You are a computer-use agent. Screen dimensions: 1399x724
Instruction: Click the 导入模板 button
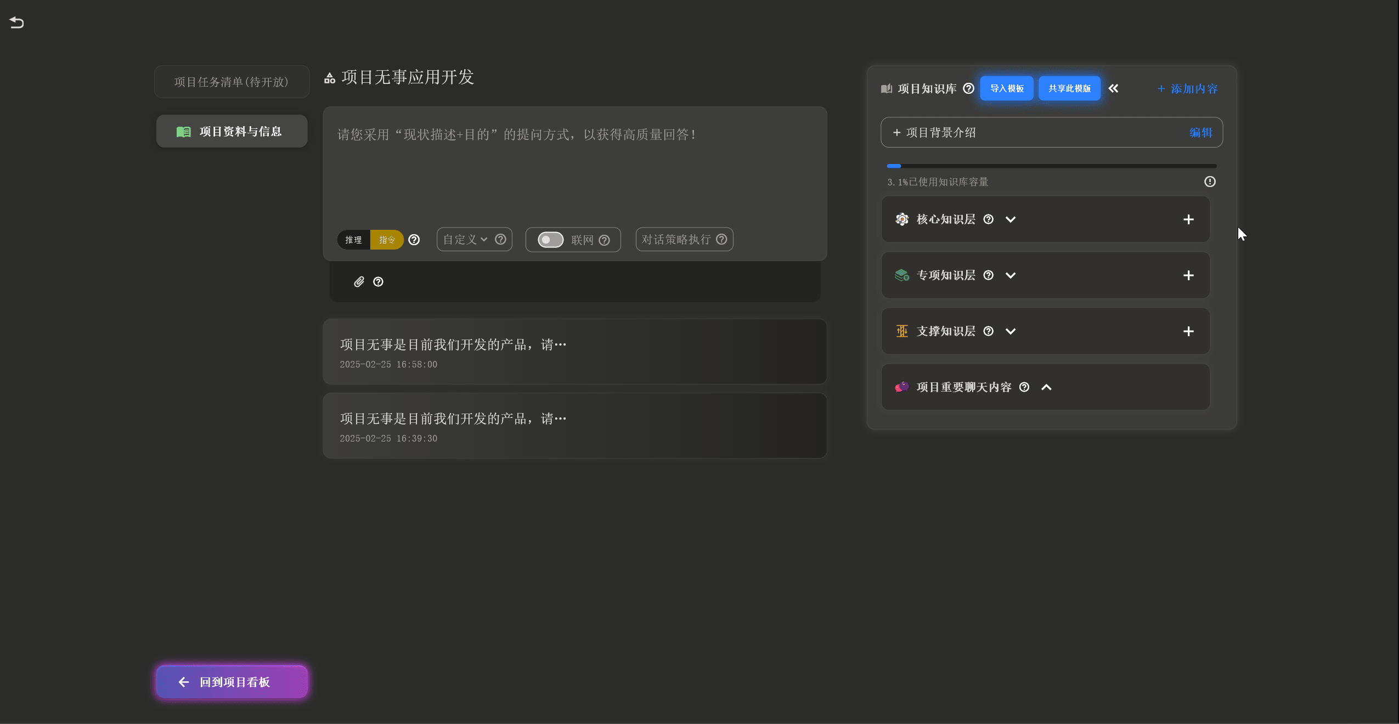point(1007,88)
